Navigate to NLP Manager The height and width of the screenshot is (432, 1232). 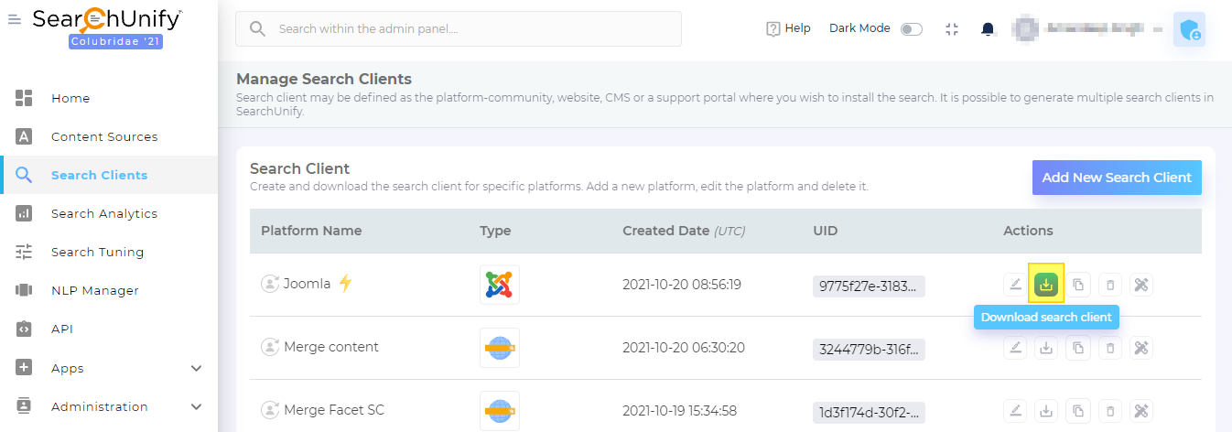click(95, 290)
